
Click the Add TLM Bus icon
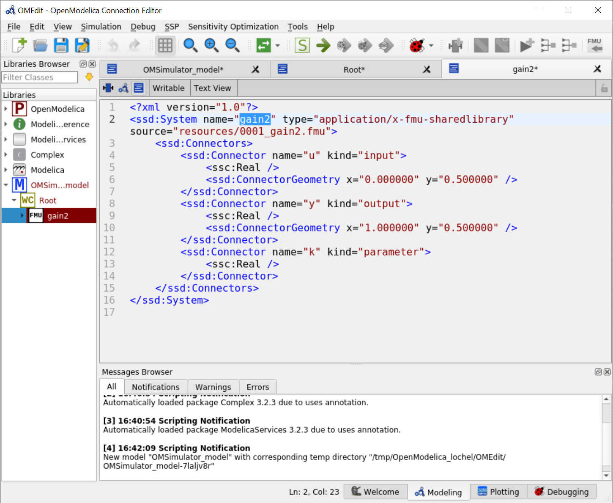(569, 45)
